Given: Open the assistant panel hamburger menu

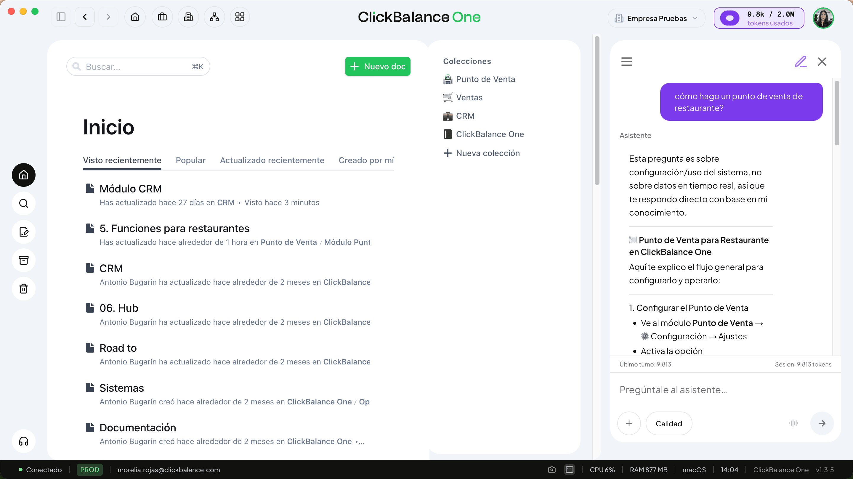Looking at the screenshot, I should pos(626,62).
